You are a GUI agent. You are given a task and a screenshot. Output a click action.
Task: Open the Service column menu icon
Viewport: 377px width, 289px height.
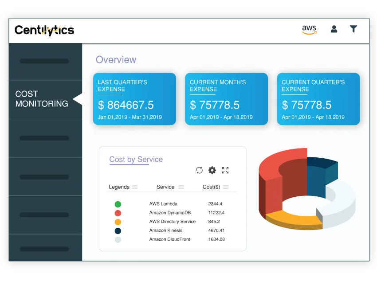pyautogui.click(x=181, y=187)
